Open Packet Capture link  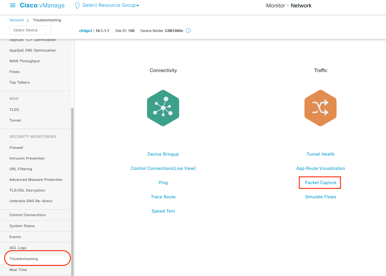320,183
